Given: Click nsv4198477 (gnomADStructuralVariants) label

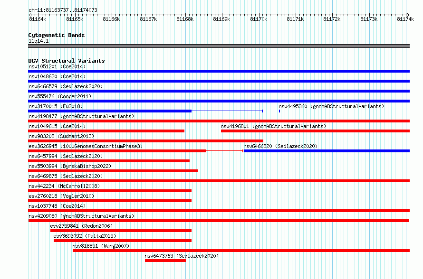Looking at the screenshot, I should tap(81, 116).
